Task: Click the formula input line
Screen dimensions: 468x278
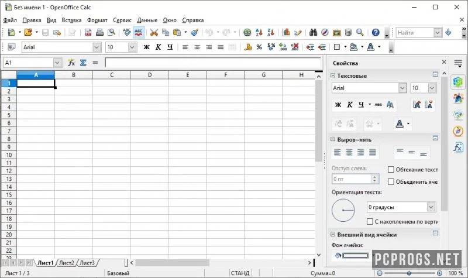Action: click(x=213, y=63)
